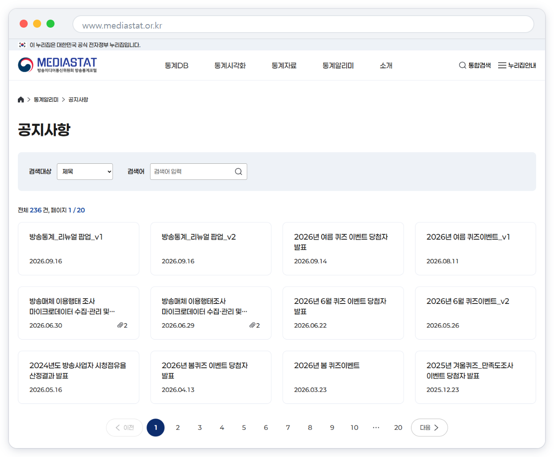Click the browser address bar

coord(303,24)
